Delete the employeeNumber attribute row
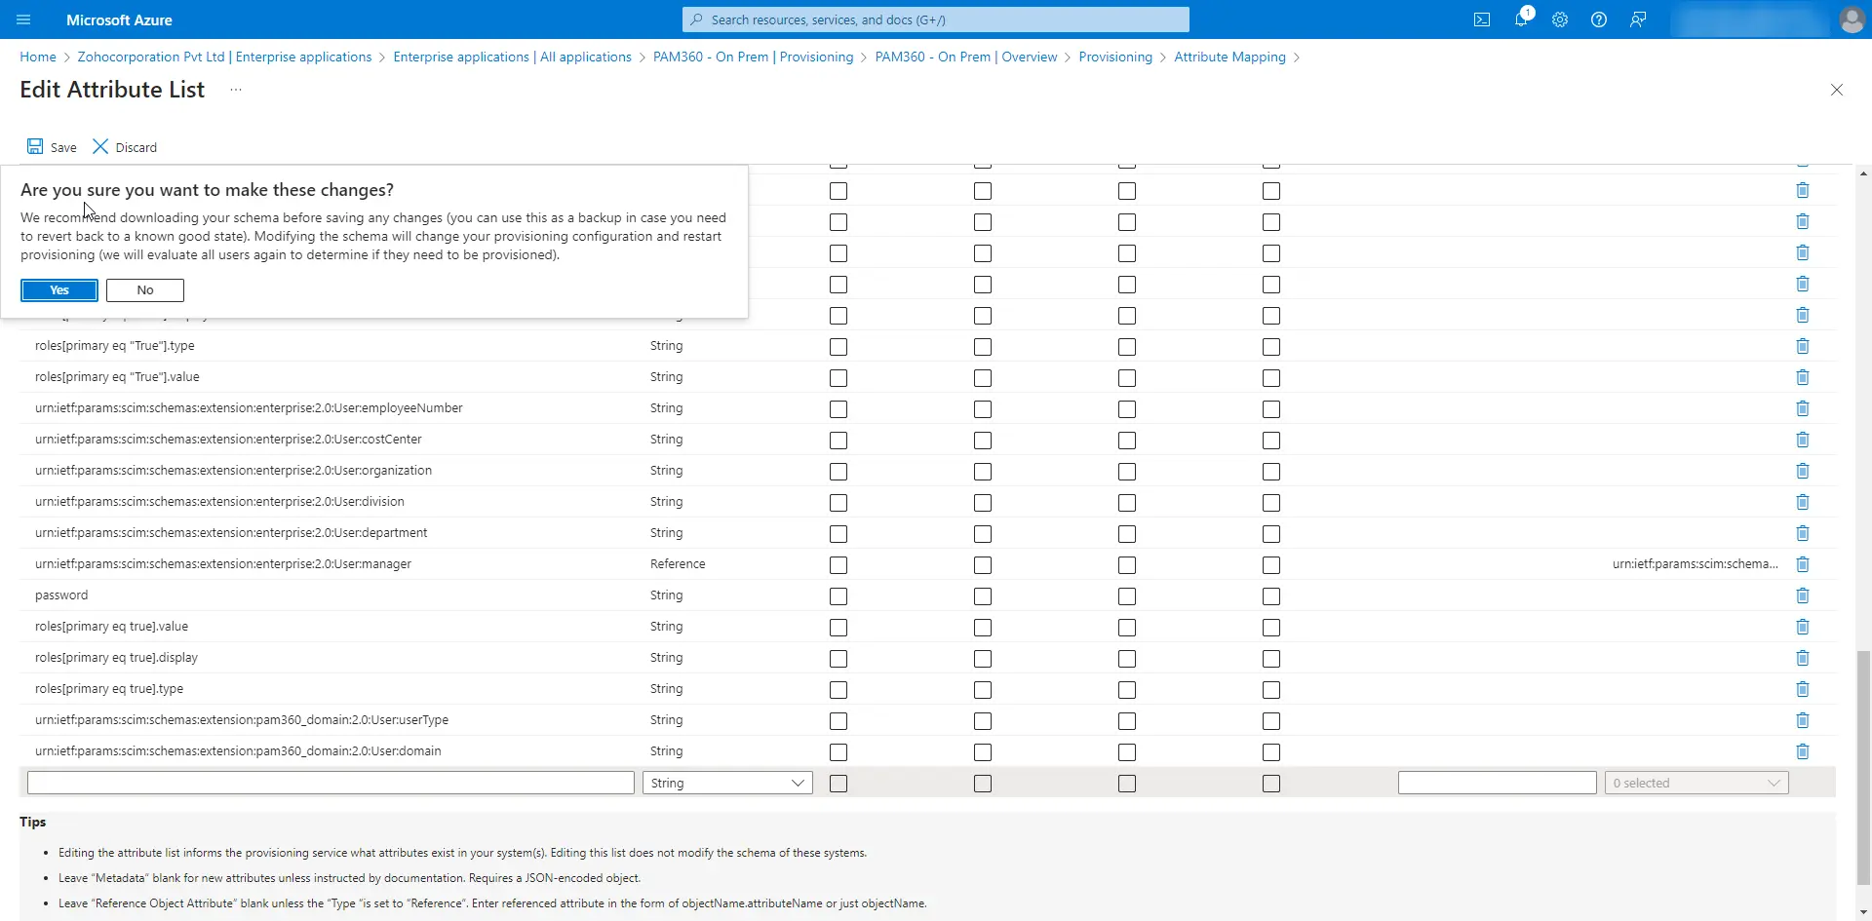The image size is (1872, 921). (1803, 408)
